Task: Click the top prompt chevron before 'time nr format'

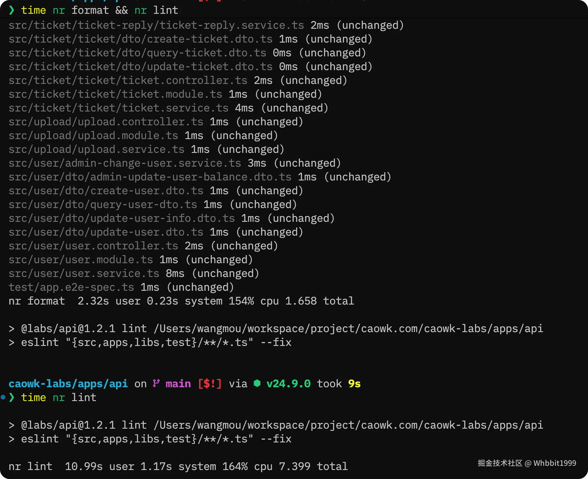Action: pyautogui.click(x=12, y=10)
